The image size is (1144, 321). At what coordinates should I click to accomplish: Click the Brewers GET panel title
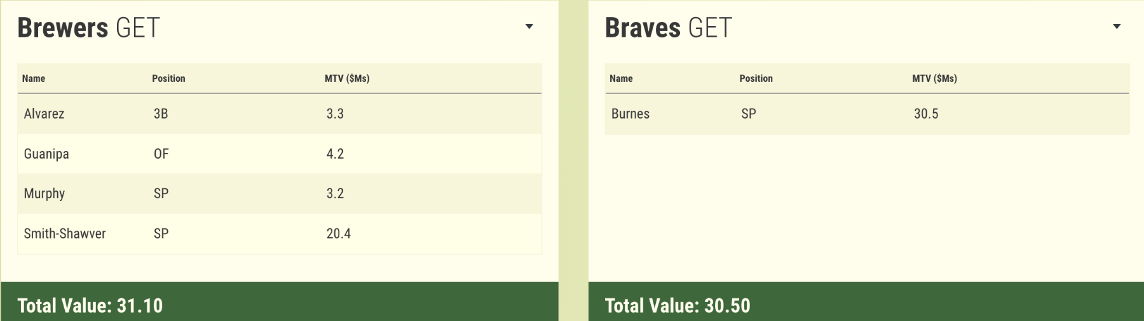(x=88, y=28)
